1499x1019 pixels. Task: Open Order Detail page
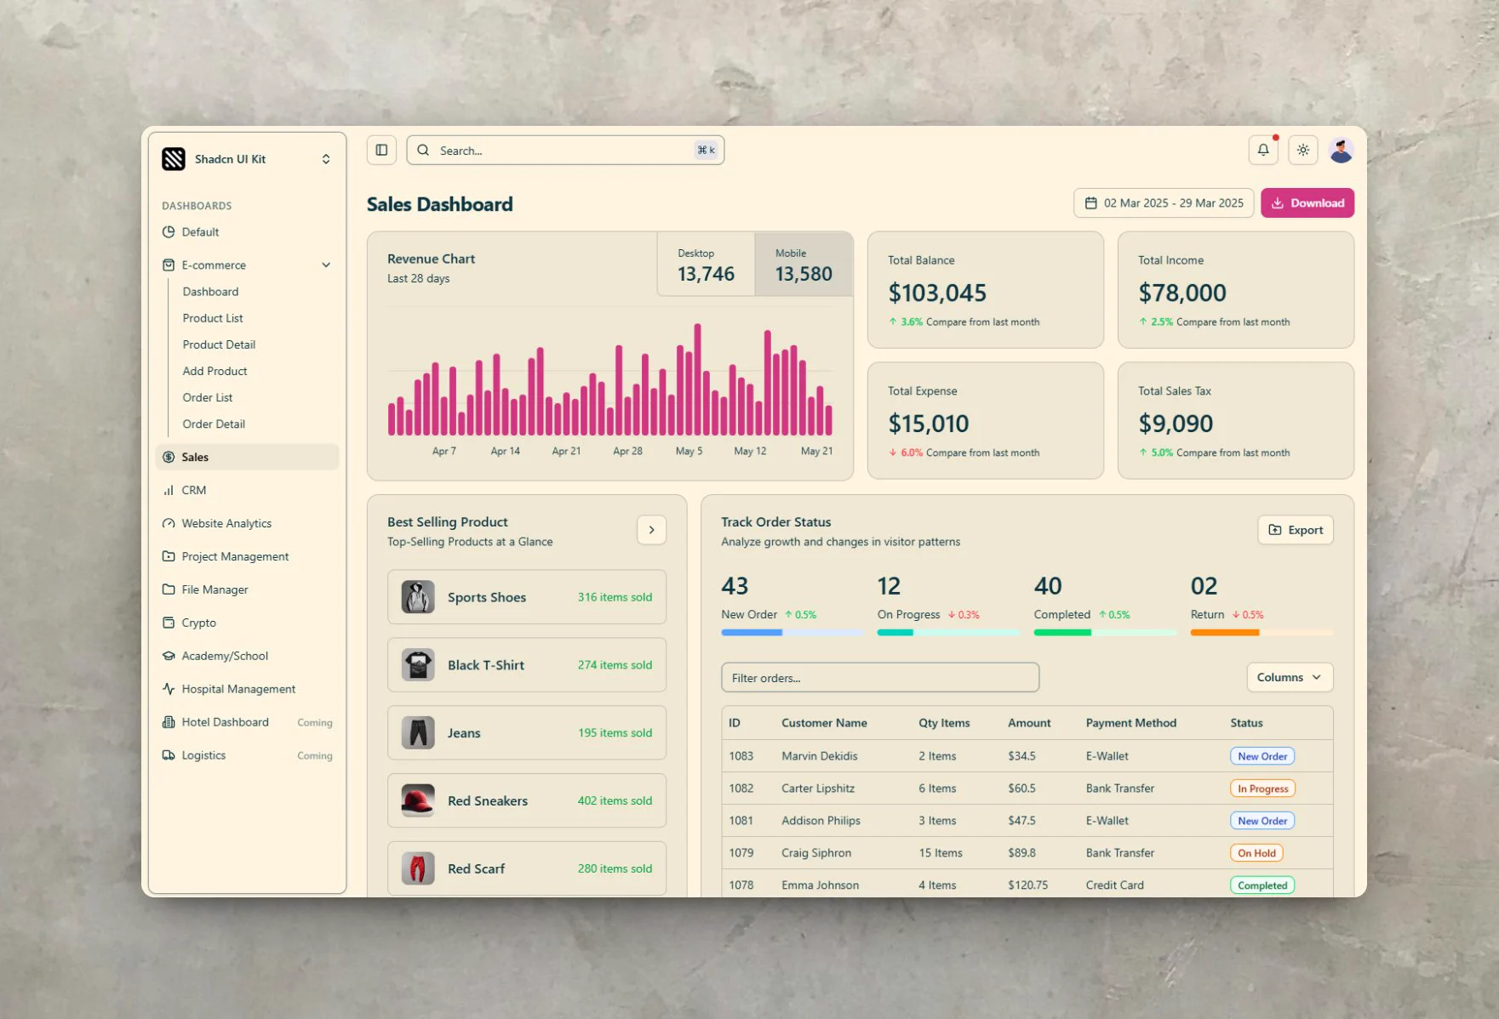tap(214, 424)
